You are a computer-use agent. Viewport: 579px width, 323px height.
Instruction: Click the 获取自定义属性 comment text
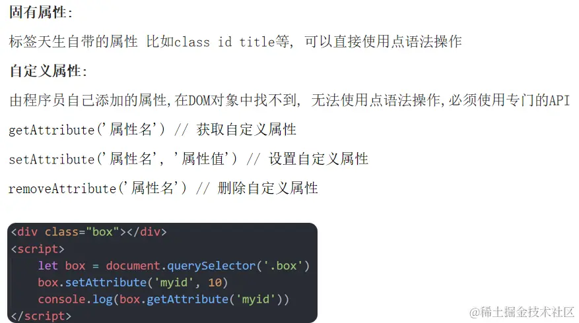point(246,129)
